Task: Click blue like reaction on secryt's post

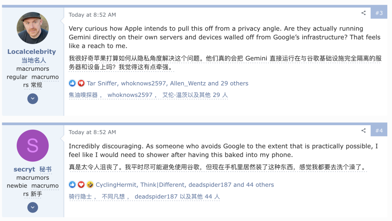Action: tap(73, 185)
